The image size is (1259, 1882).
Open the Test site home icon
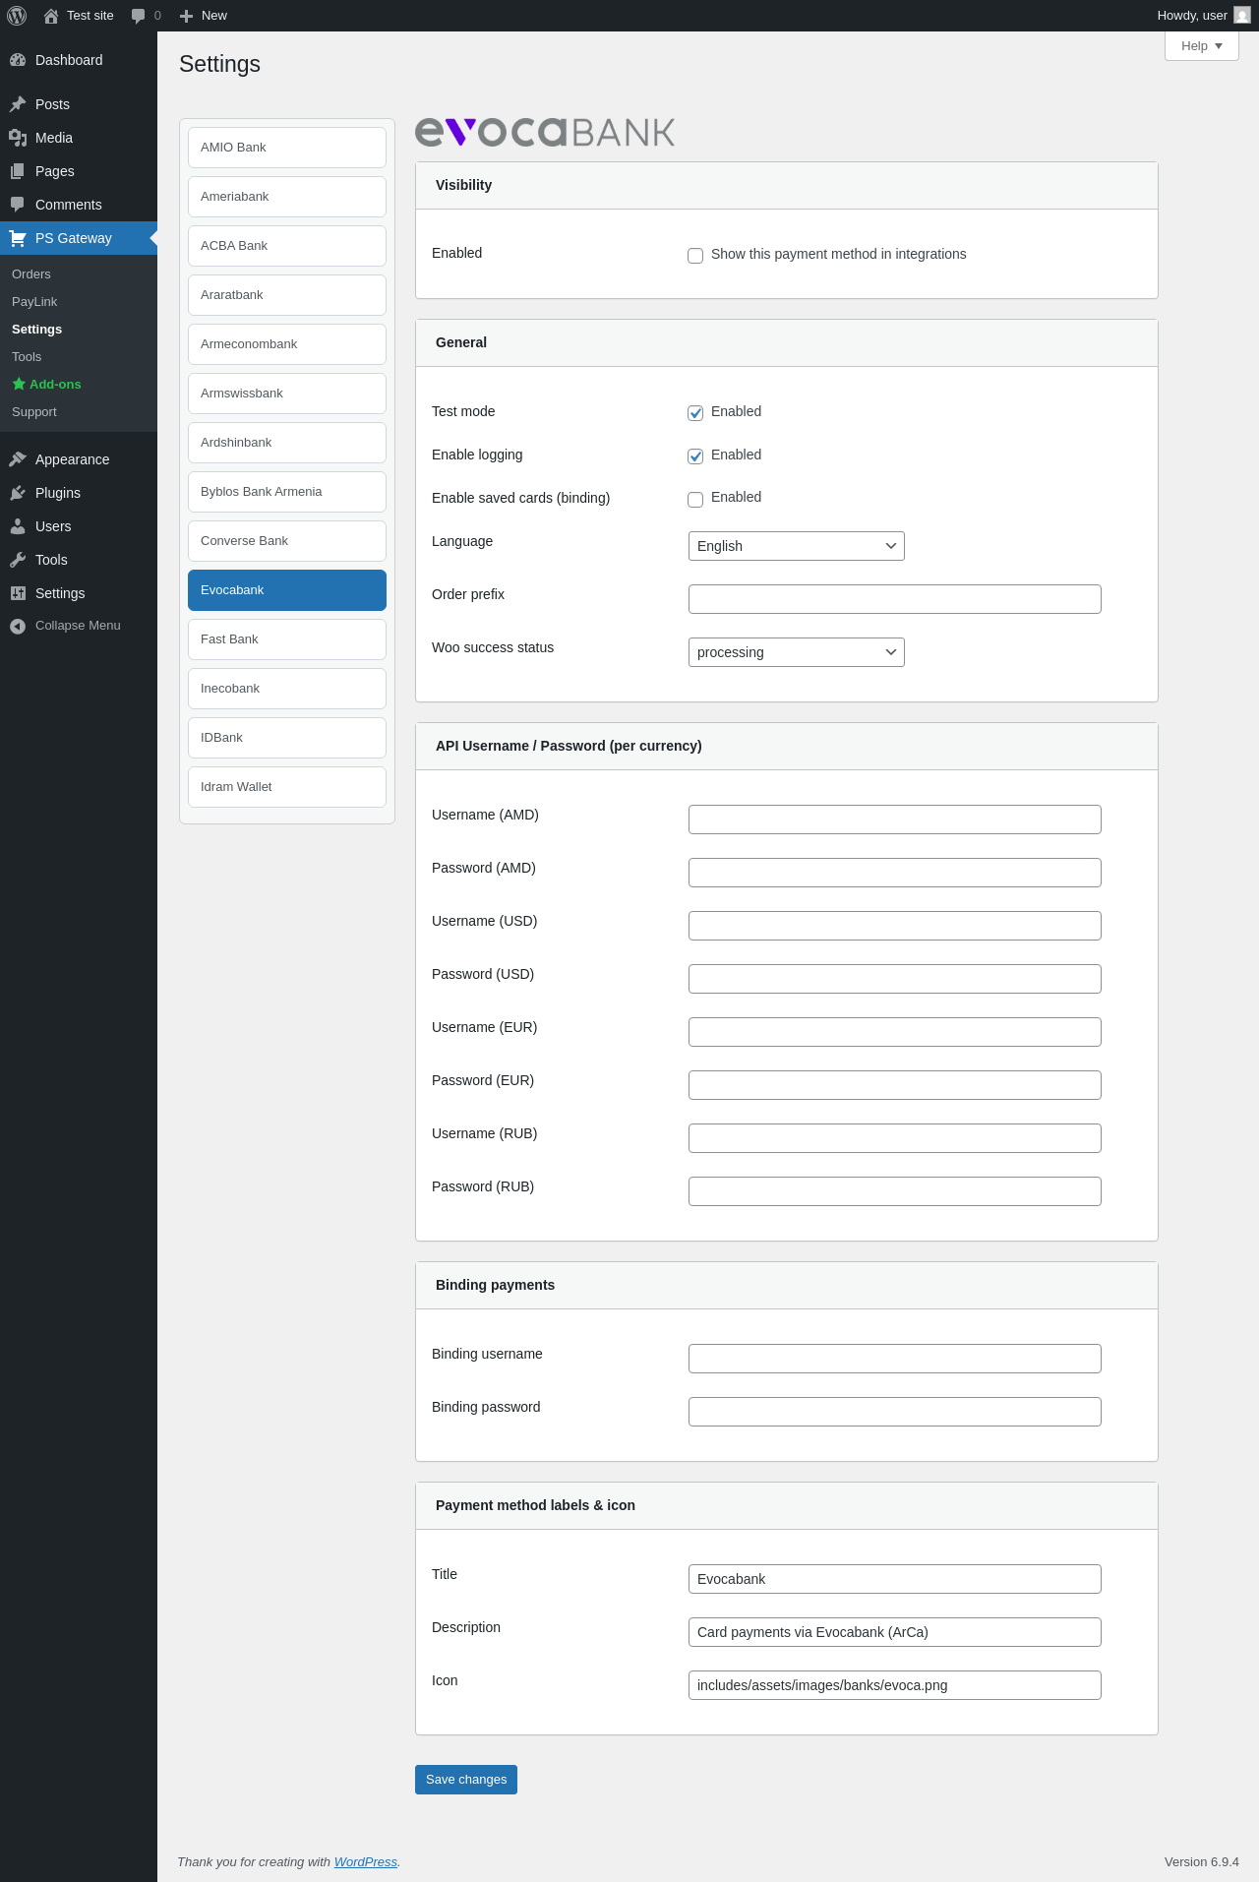51,16
